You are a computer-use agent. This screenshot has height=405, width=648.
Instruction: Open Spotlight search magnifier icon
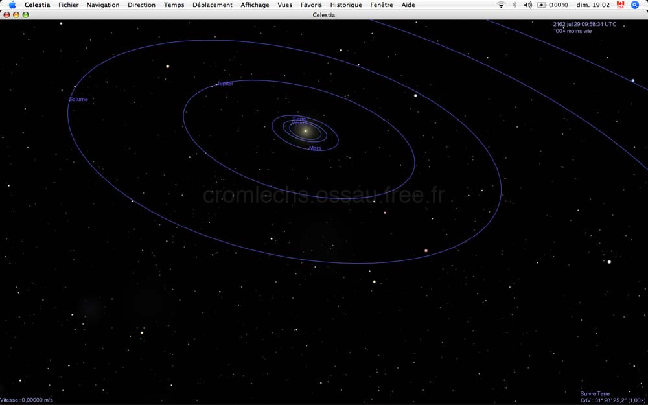[x=635, y=5]
